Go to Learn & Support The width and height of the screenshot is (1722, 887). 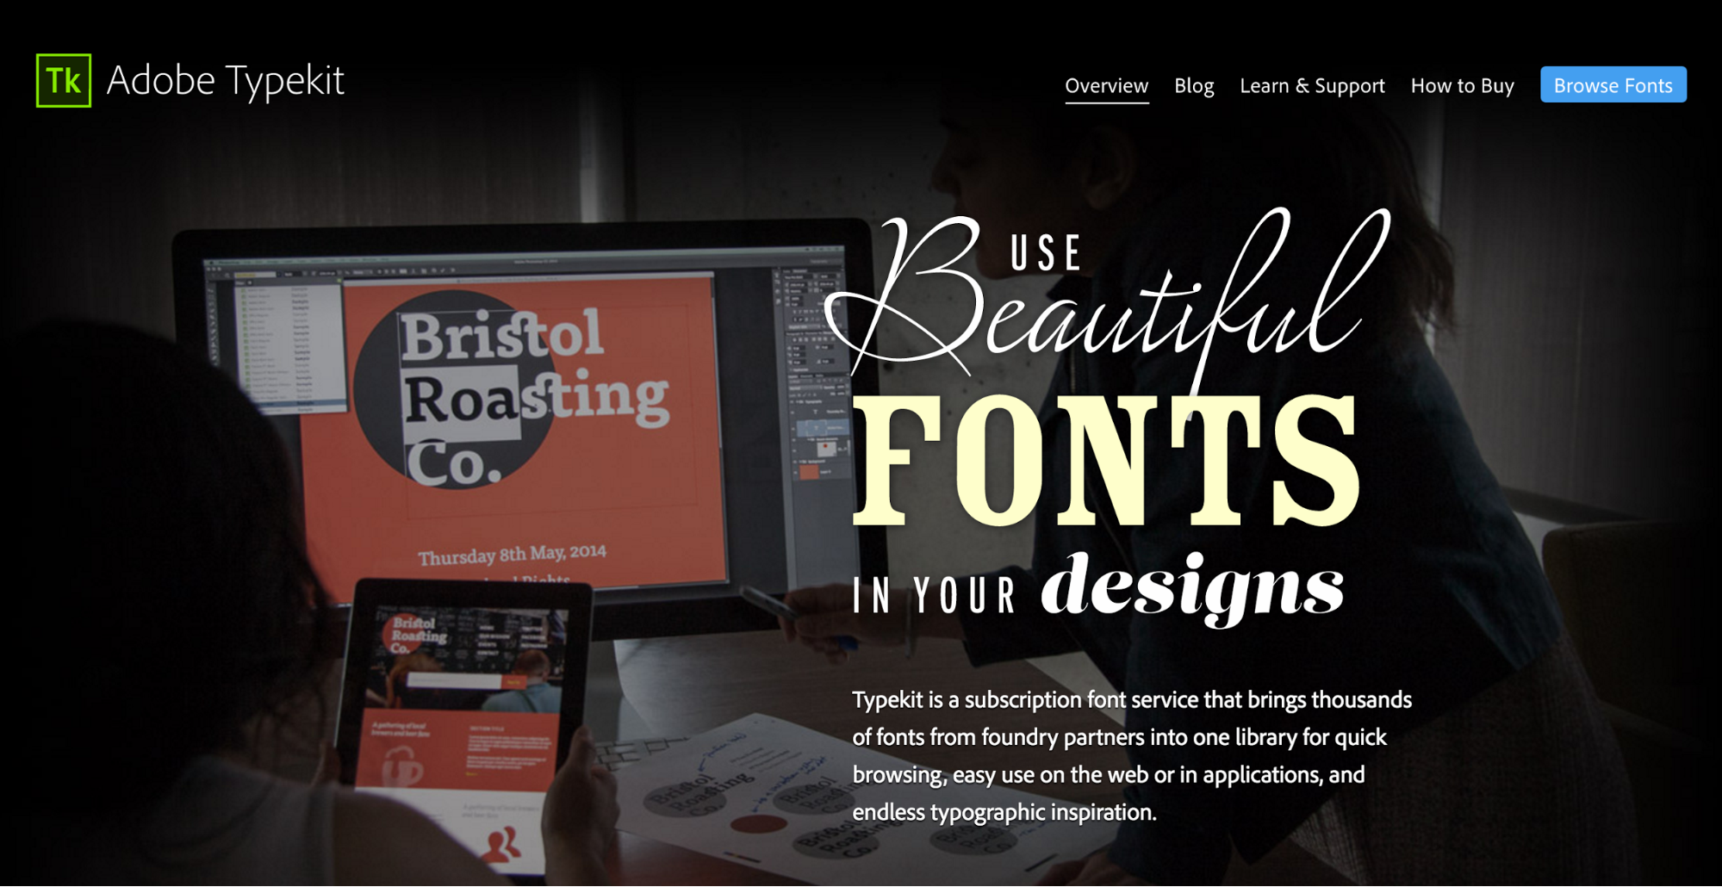point(1312,85)
